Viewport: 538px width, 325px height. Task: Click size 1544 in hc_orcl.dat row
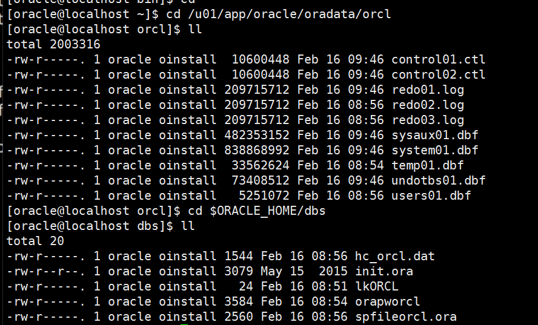[239, 256]
